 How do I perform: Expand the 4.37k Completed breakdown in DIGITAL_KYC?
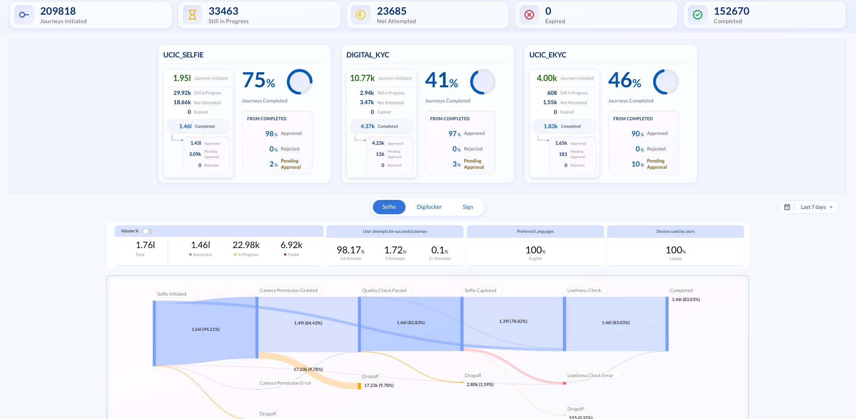(381, 126)
